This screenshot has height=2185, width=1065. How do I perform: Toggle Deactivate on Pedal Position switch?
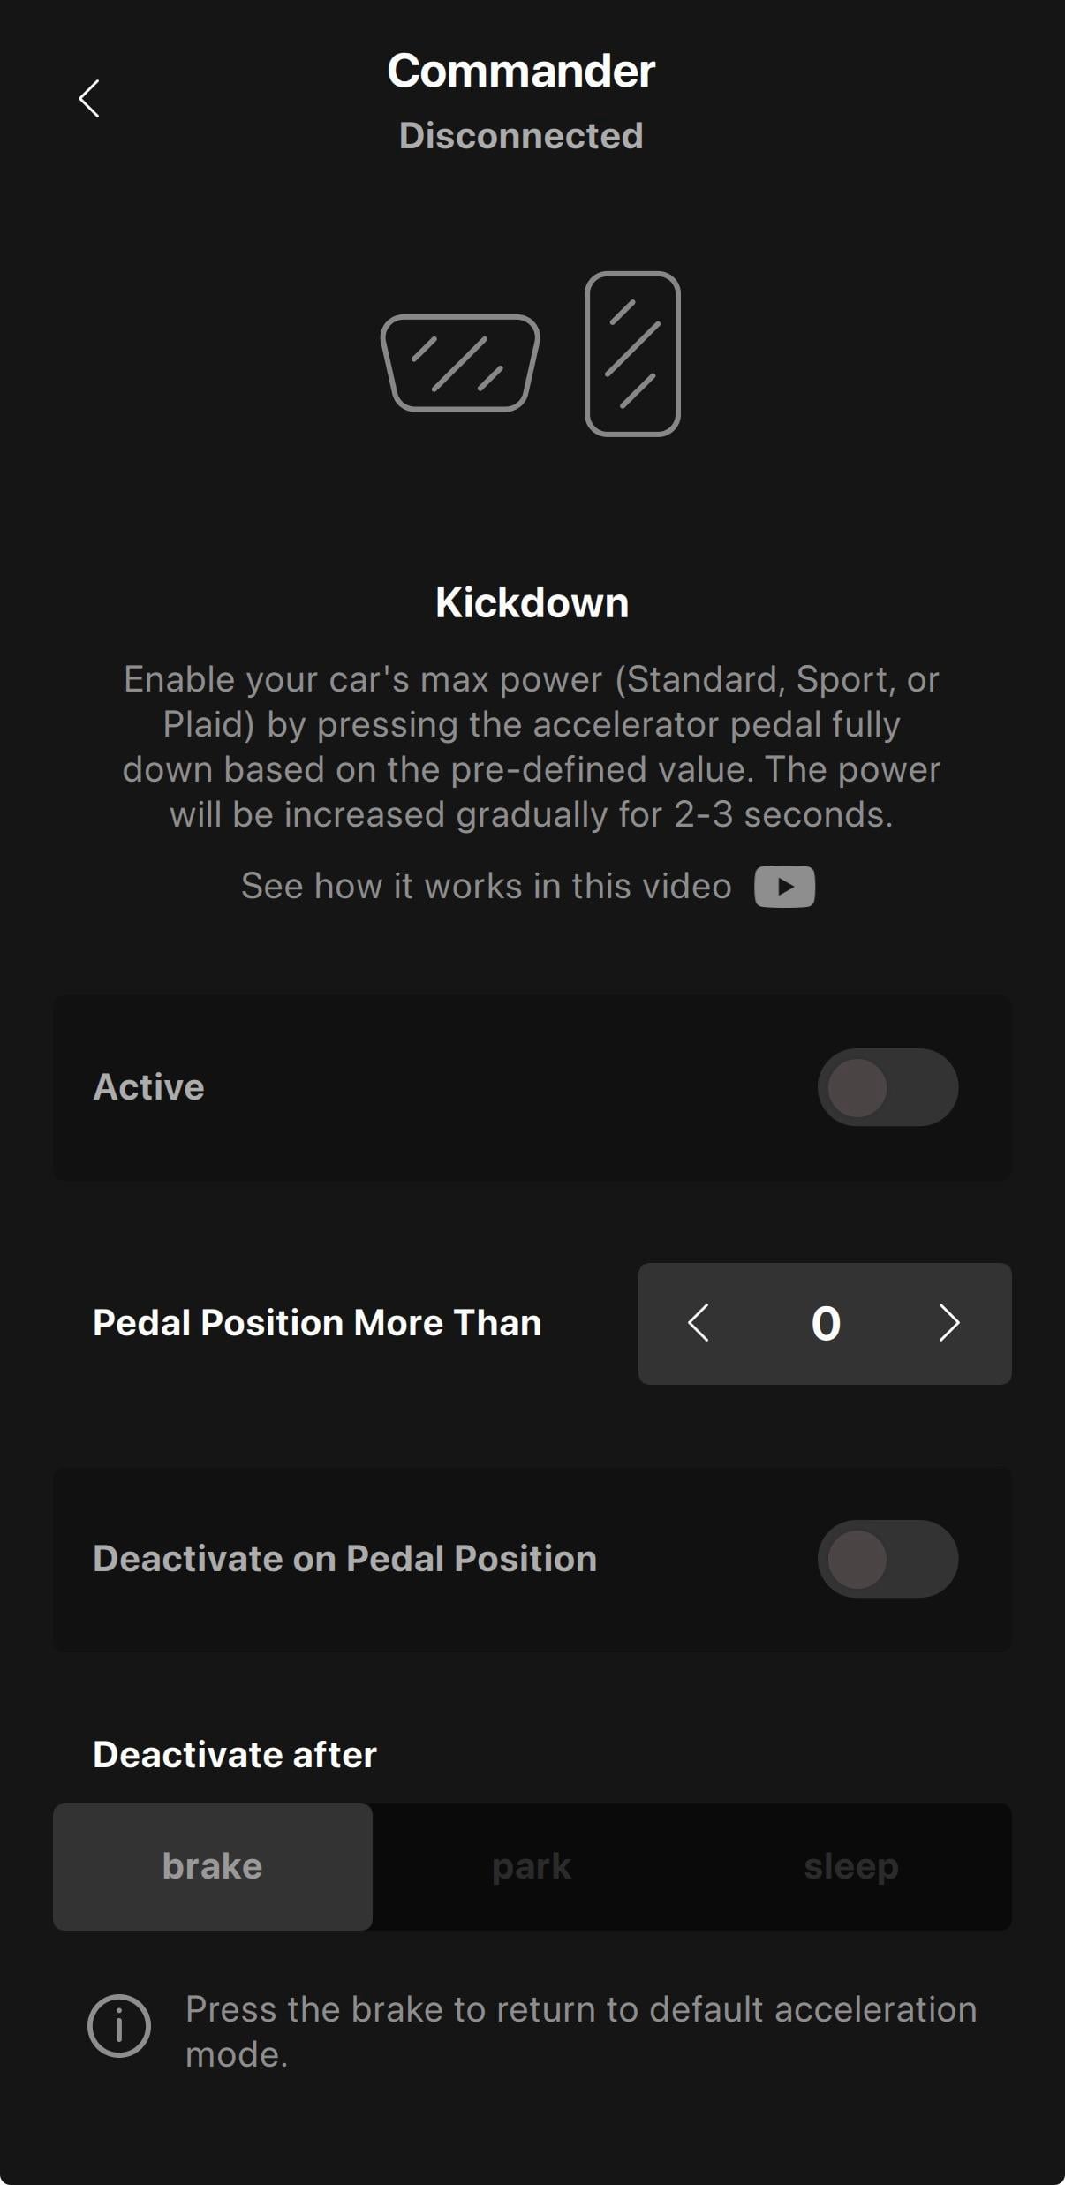pos(887,1559)
